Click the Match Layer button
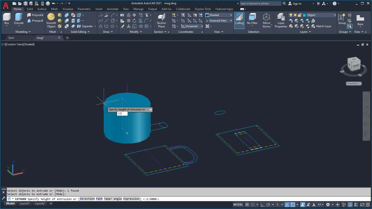372x209 pixels. click(323, 26)
